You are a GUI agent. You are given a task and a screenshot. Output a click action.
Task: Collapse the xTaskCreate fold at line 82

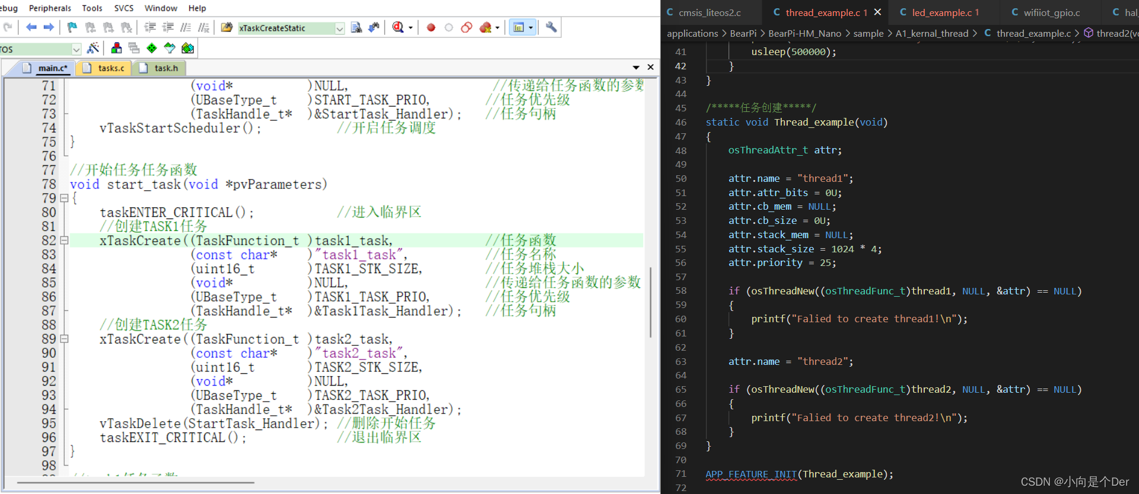[x=64, y=240]
